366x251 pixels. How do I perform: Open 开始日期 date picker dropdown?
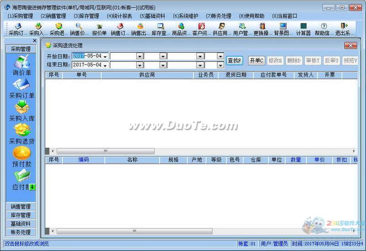pyautogui.click(x=105, y=56)
